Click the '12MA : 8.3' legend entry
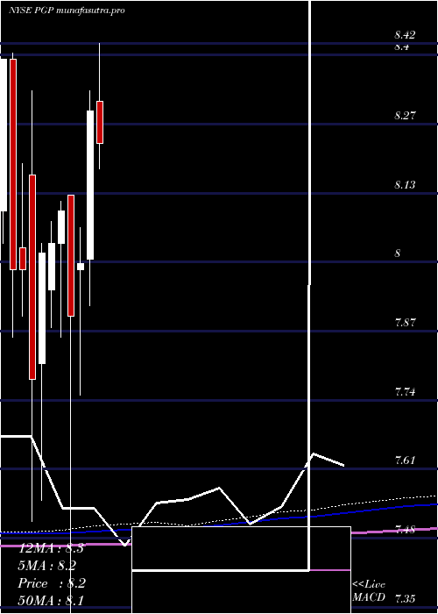 [x=51, y=548]
